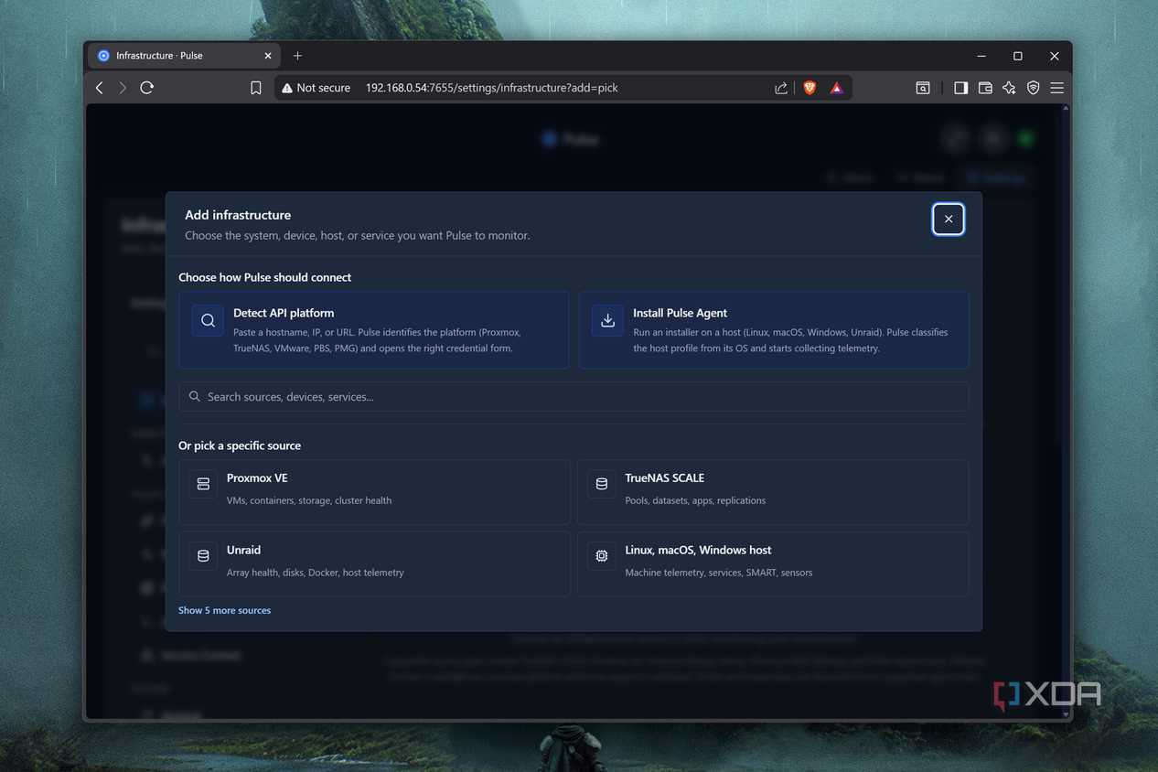Image resolution: width=1158 pixels, height=772 pixels.
Task: Click the text 'Pools, datasets, apps, replications'
Action: pos(695,500)
